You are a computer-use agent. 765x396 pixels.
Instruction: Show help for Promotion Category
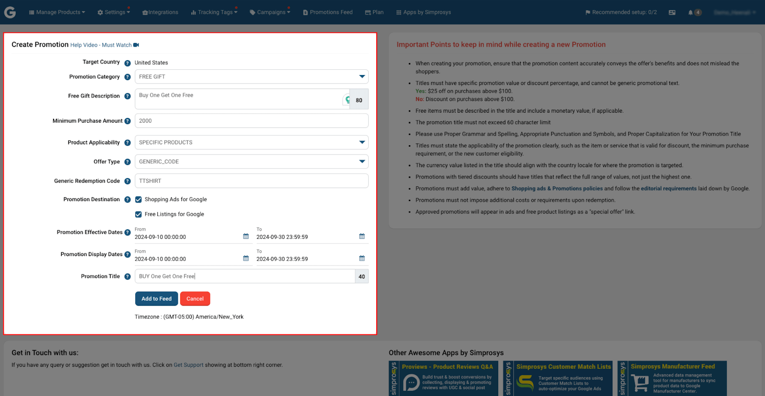(128, 77)
